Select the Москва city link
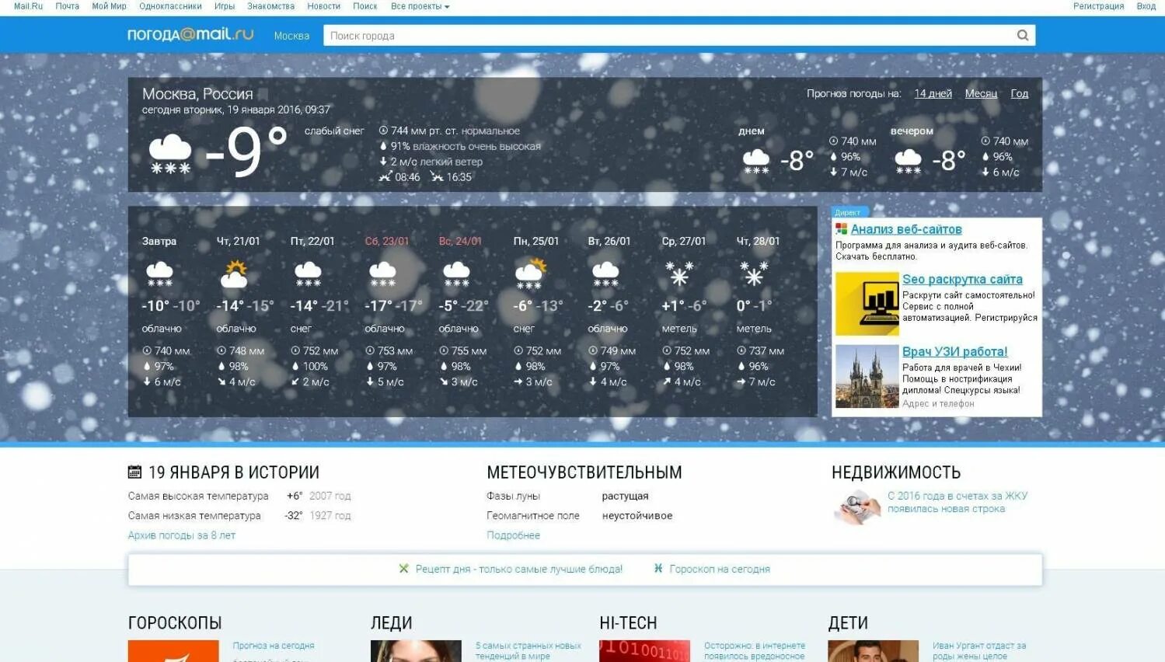The image size is (1165, 662). pyautogui.click(x=291, y=36)
